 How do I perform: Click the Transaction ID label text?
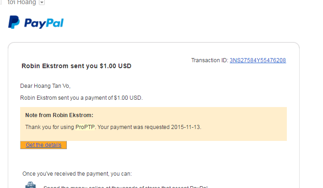click(209, 60)
